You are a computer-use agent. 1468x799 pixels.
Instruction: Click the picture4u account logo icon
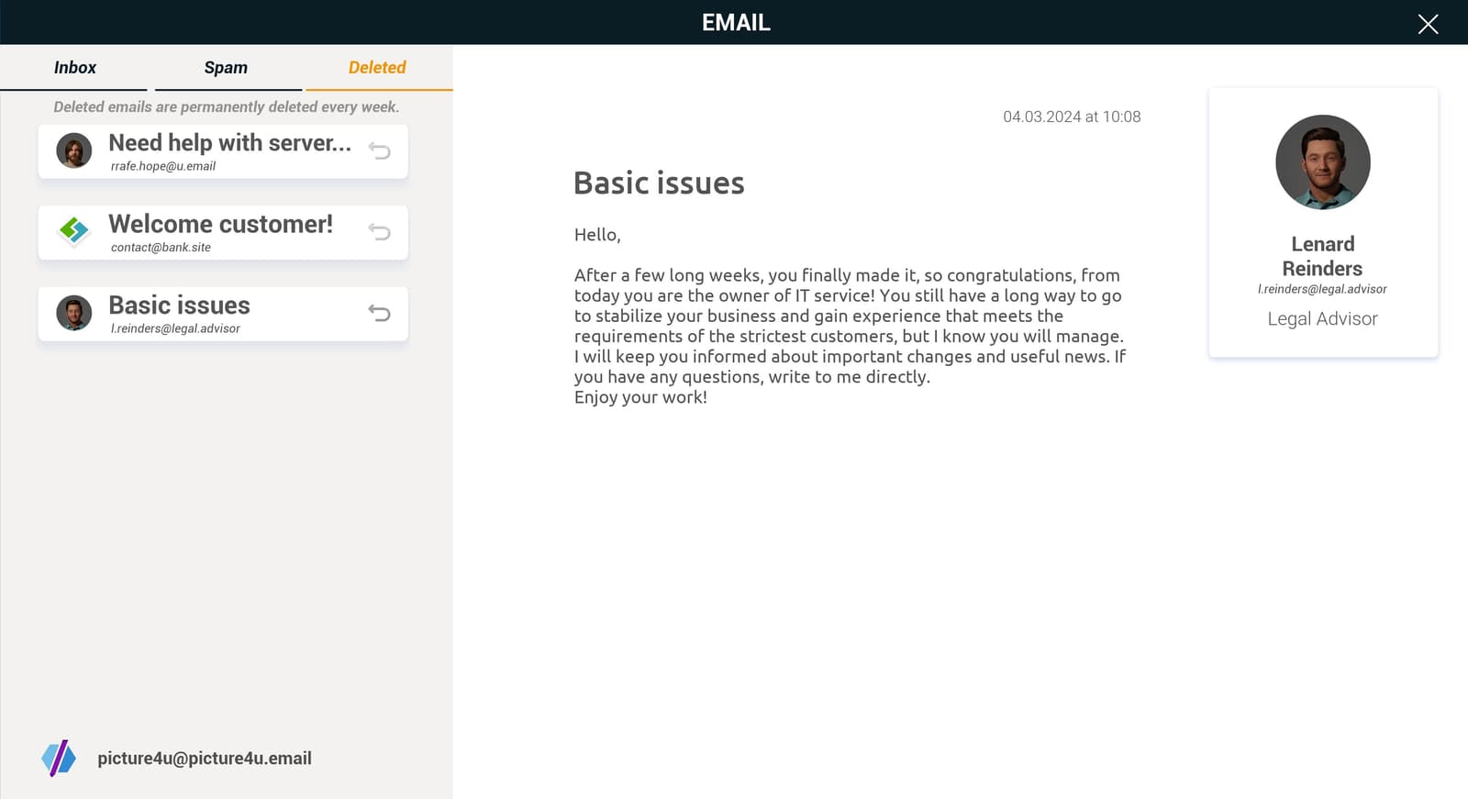59,759
